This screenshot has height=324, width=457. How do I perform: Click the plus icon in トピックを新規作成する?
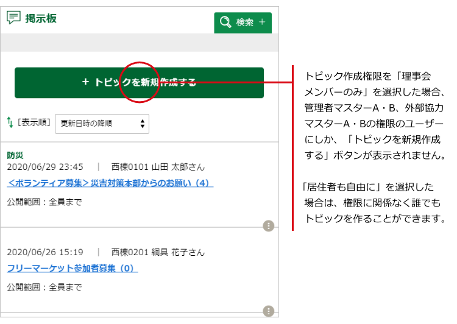pos(85,82)
